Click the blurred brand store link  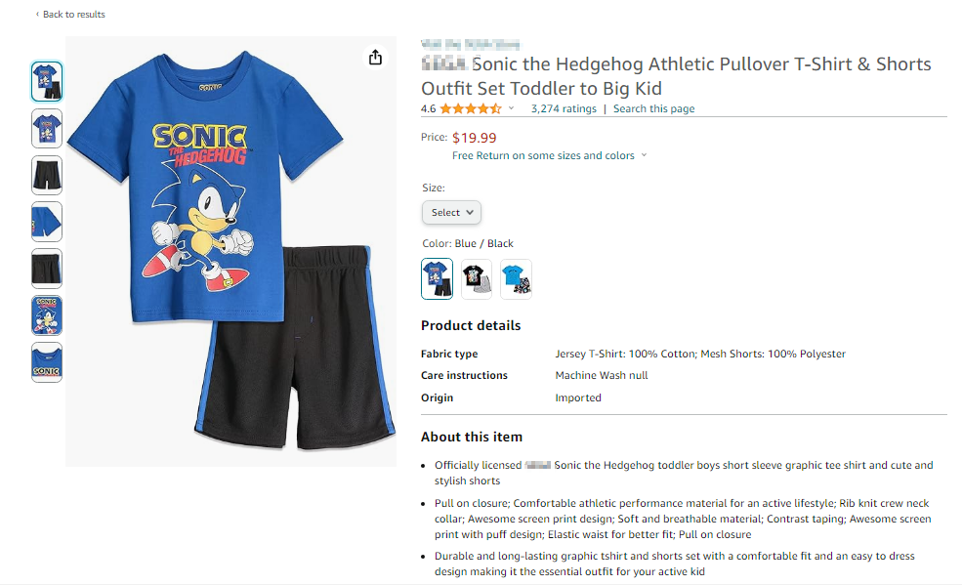pos(470,44)
